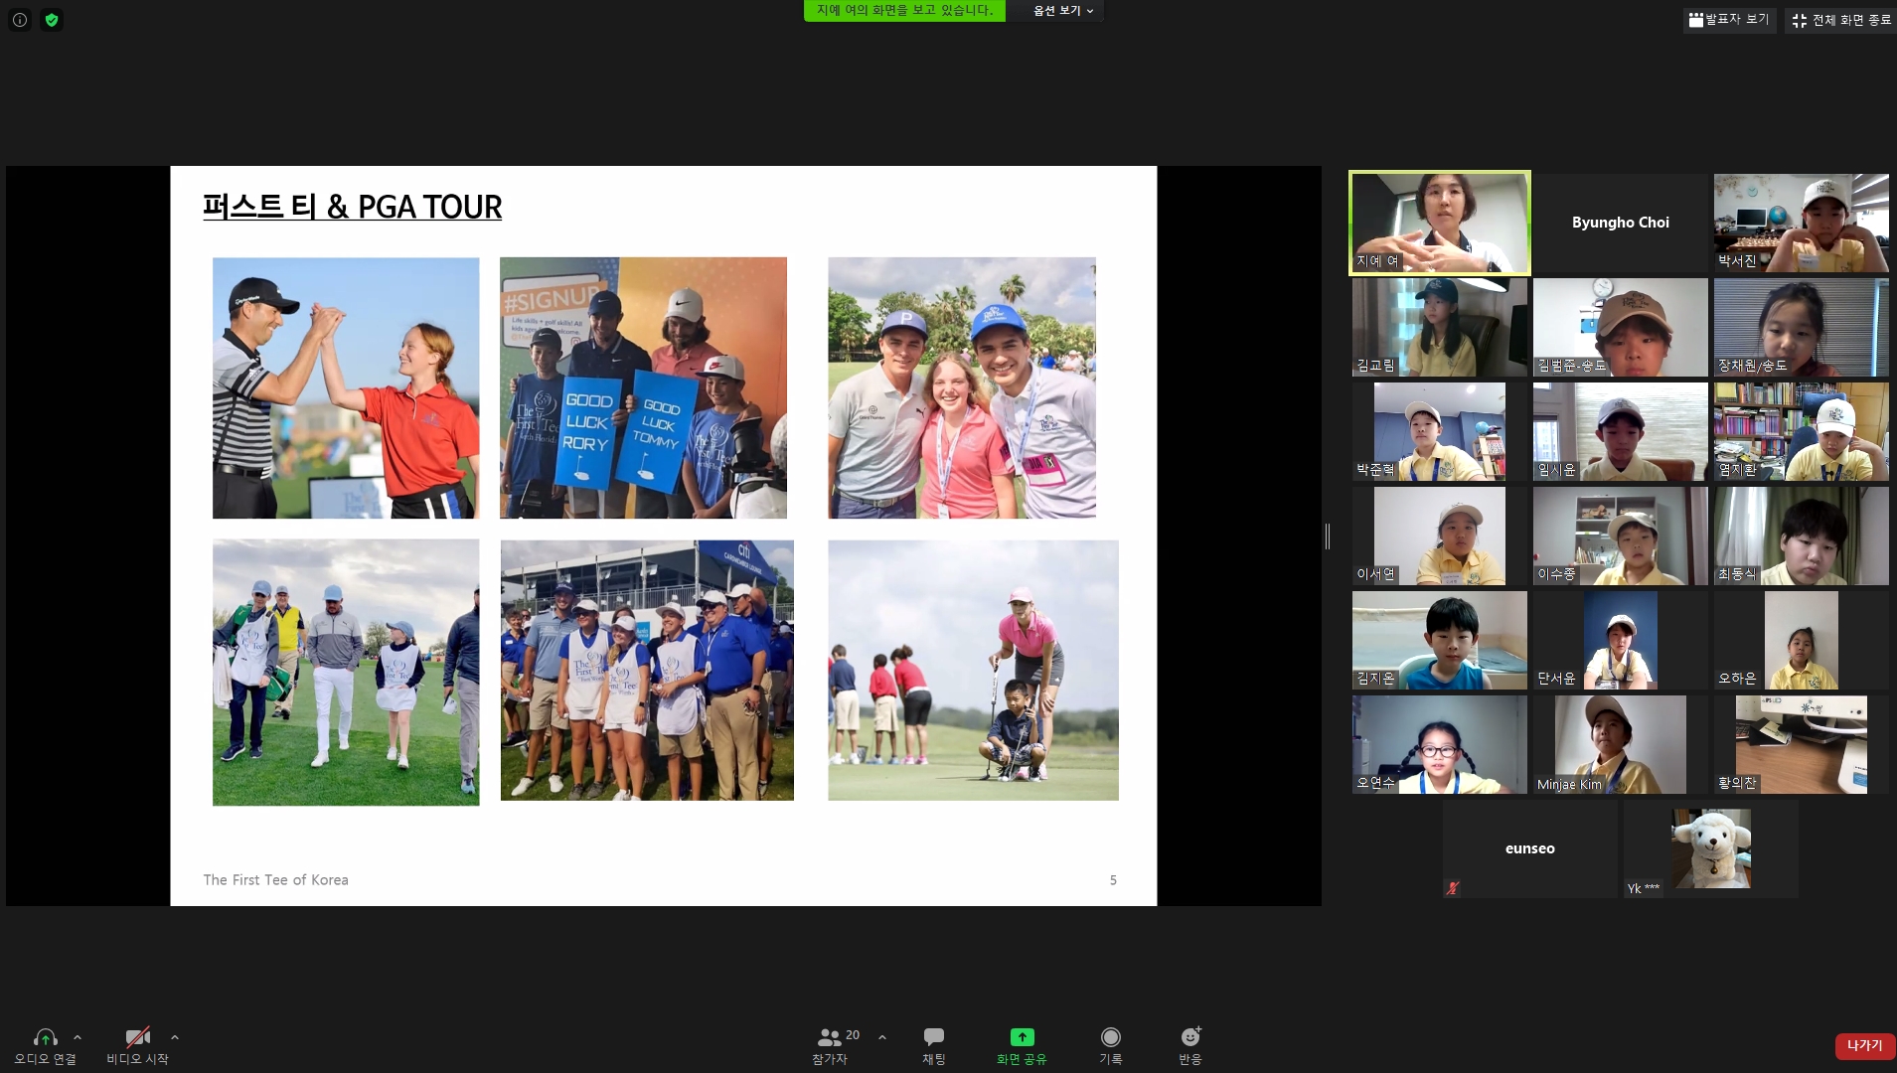This screenshot has height=1073, width=1897.
Task: Select the Minjae Kim video tile
Action: pos(1620,744)
